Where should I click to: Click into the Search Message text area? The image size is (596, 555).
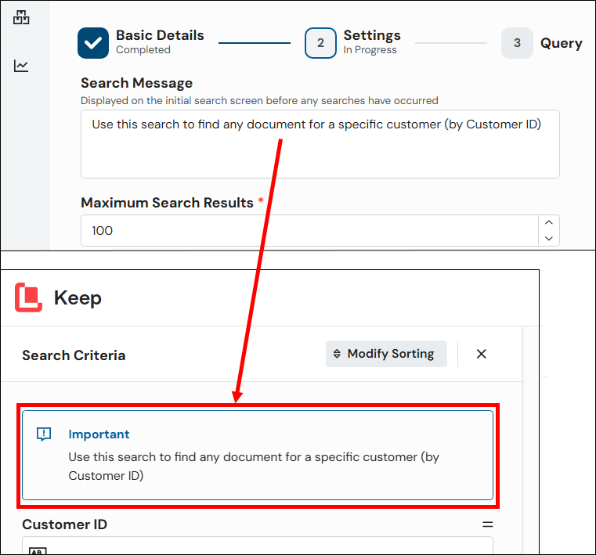click(x=320, y=144)
